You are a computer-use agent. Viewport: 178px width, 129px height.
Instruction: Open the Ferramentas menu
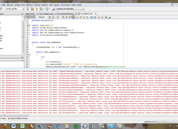(x=65, y=5)
